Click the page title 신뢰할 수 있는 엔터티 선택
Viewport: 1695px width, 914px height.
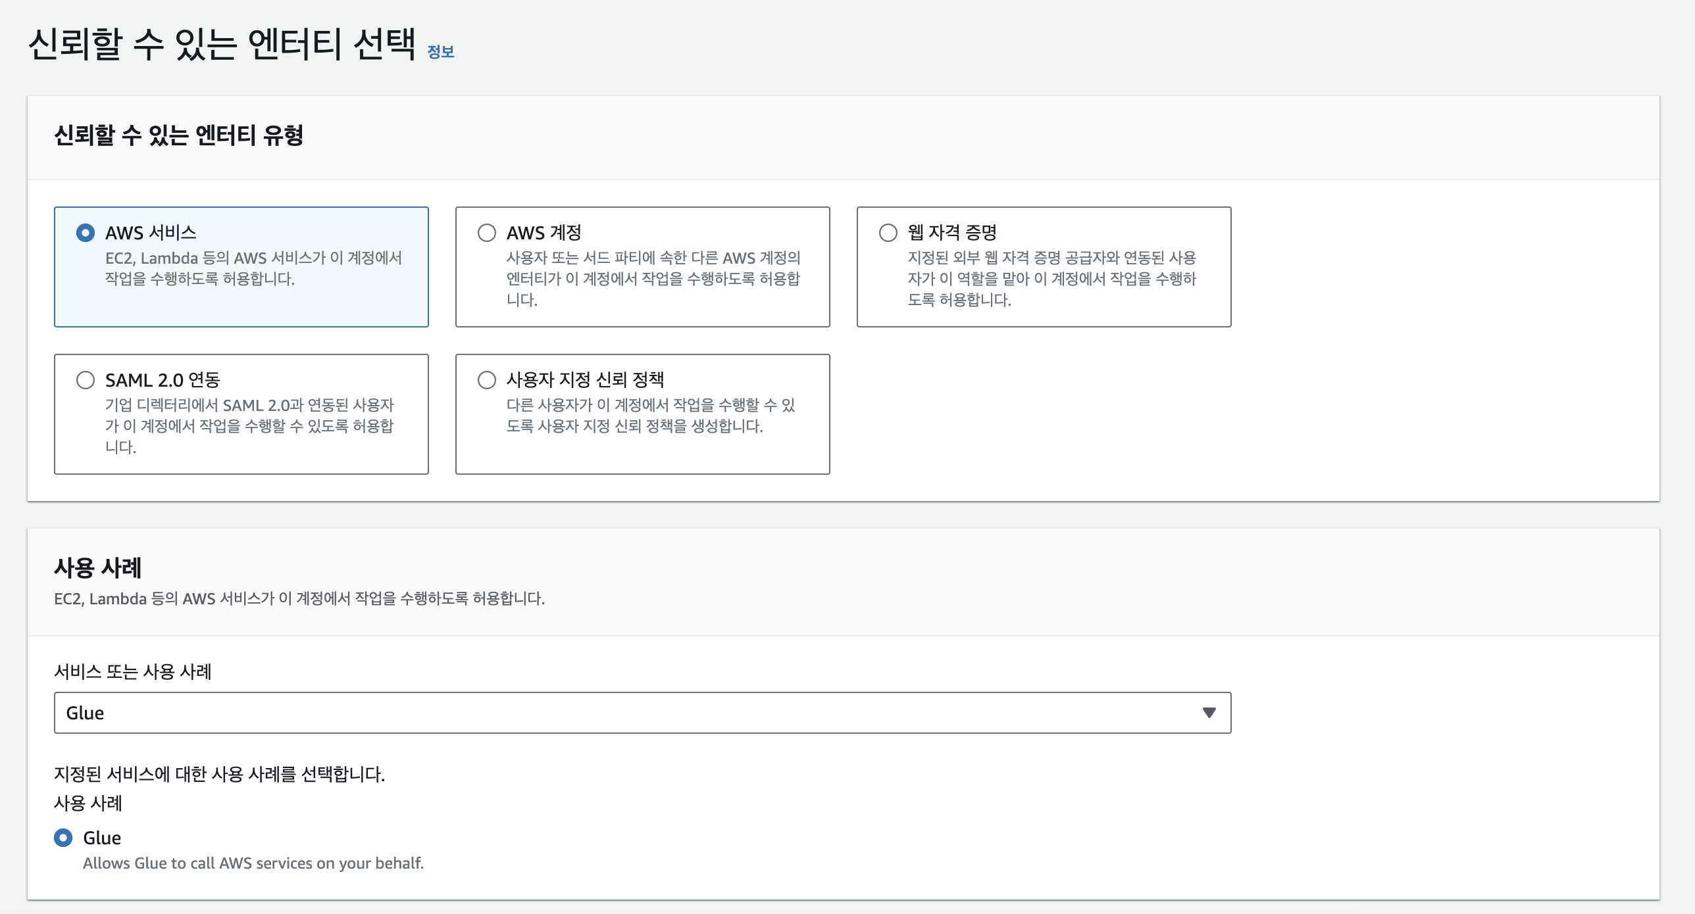[x=222, y=45]
